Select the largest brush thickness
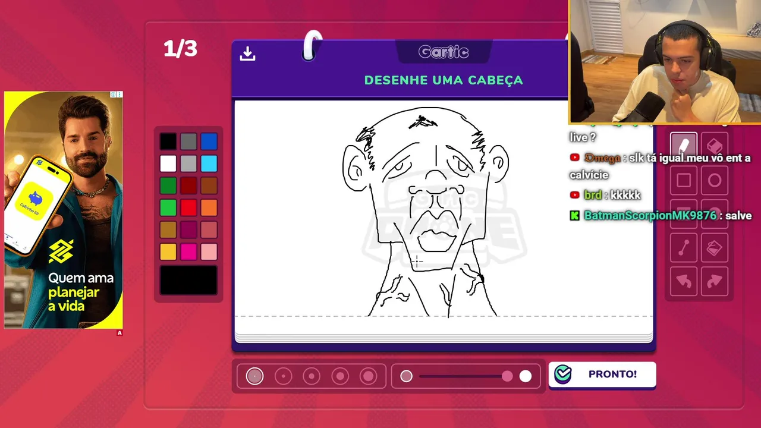This screenshot has height=428, width=761. (x=369, y=376)
